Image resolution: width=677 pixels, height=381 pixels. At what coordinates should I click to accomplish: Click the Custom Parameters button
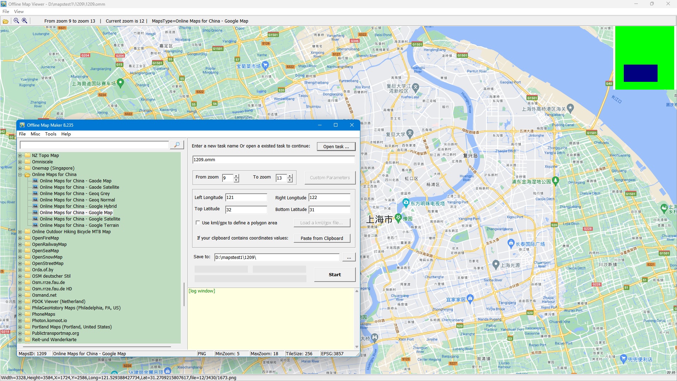tap(330, 177)
